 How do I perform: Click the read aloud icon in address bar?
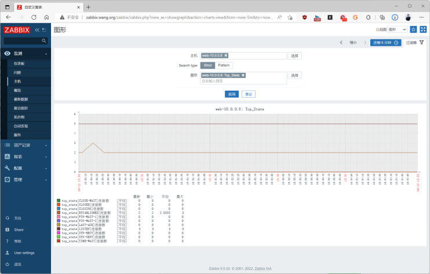(279, 17)
